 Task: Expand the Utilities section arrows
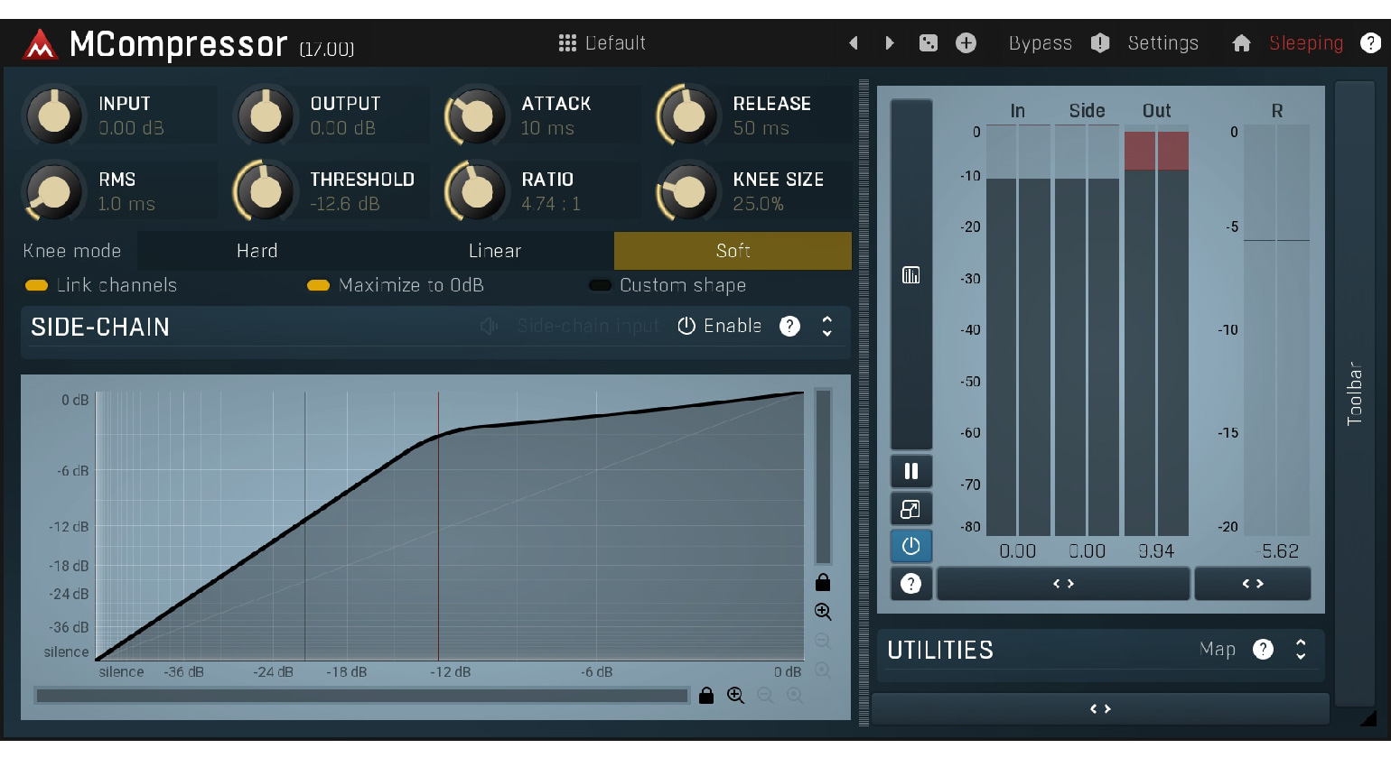point(1301,650)
